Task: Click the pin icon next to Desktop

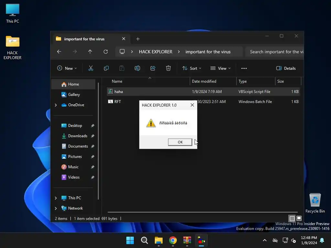Action: pyautogui.click(x=92, y=126)
